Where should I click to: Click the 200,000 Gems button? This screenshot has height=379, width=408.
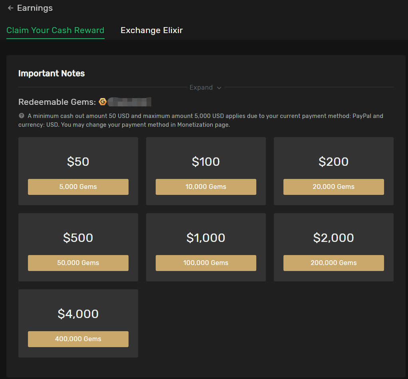click(x=334, y=263)
